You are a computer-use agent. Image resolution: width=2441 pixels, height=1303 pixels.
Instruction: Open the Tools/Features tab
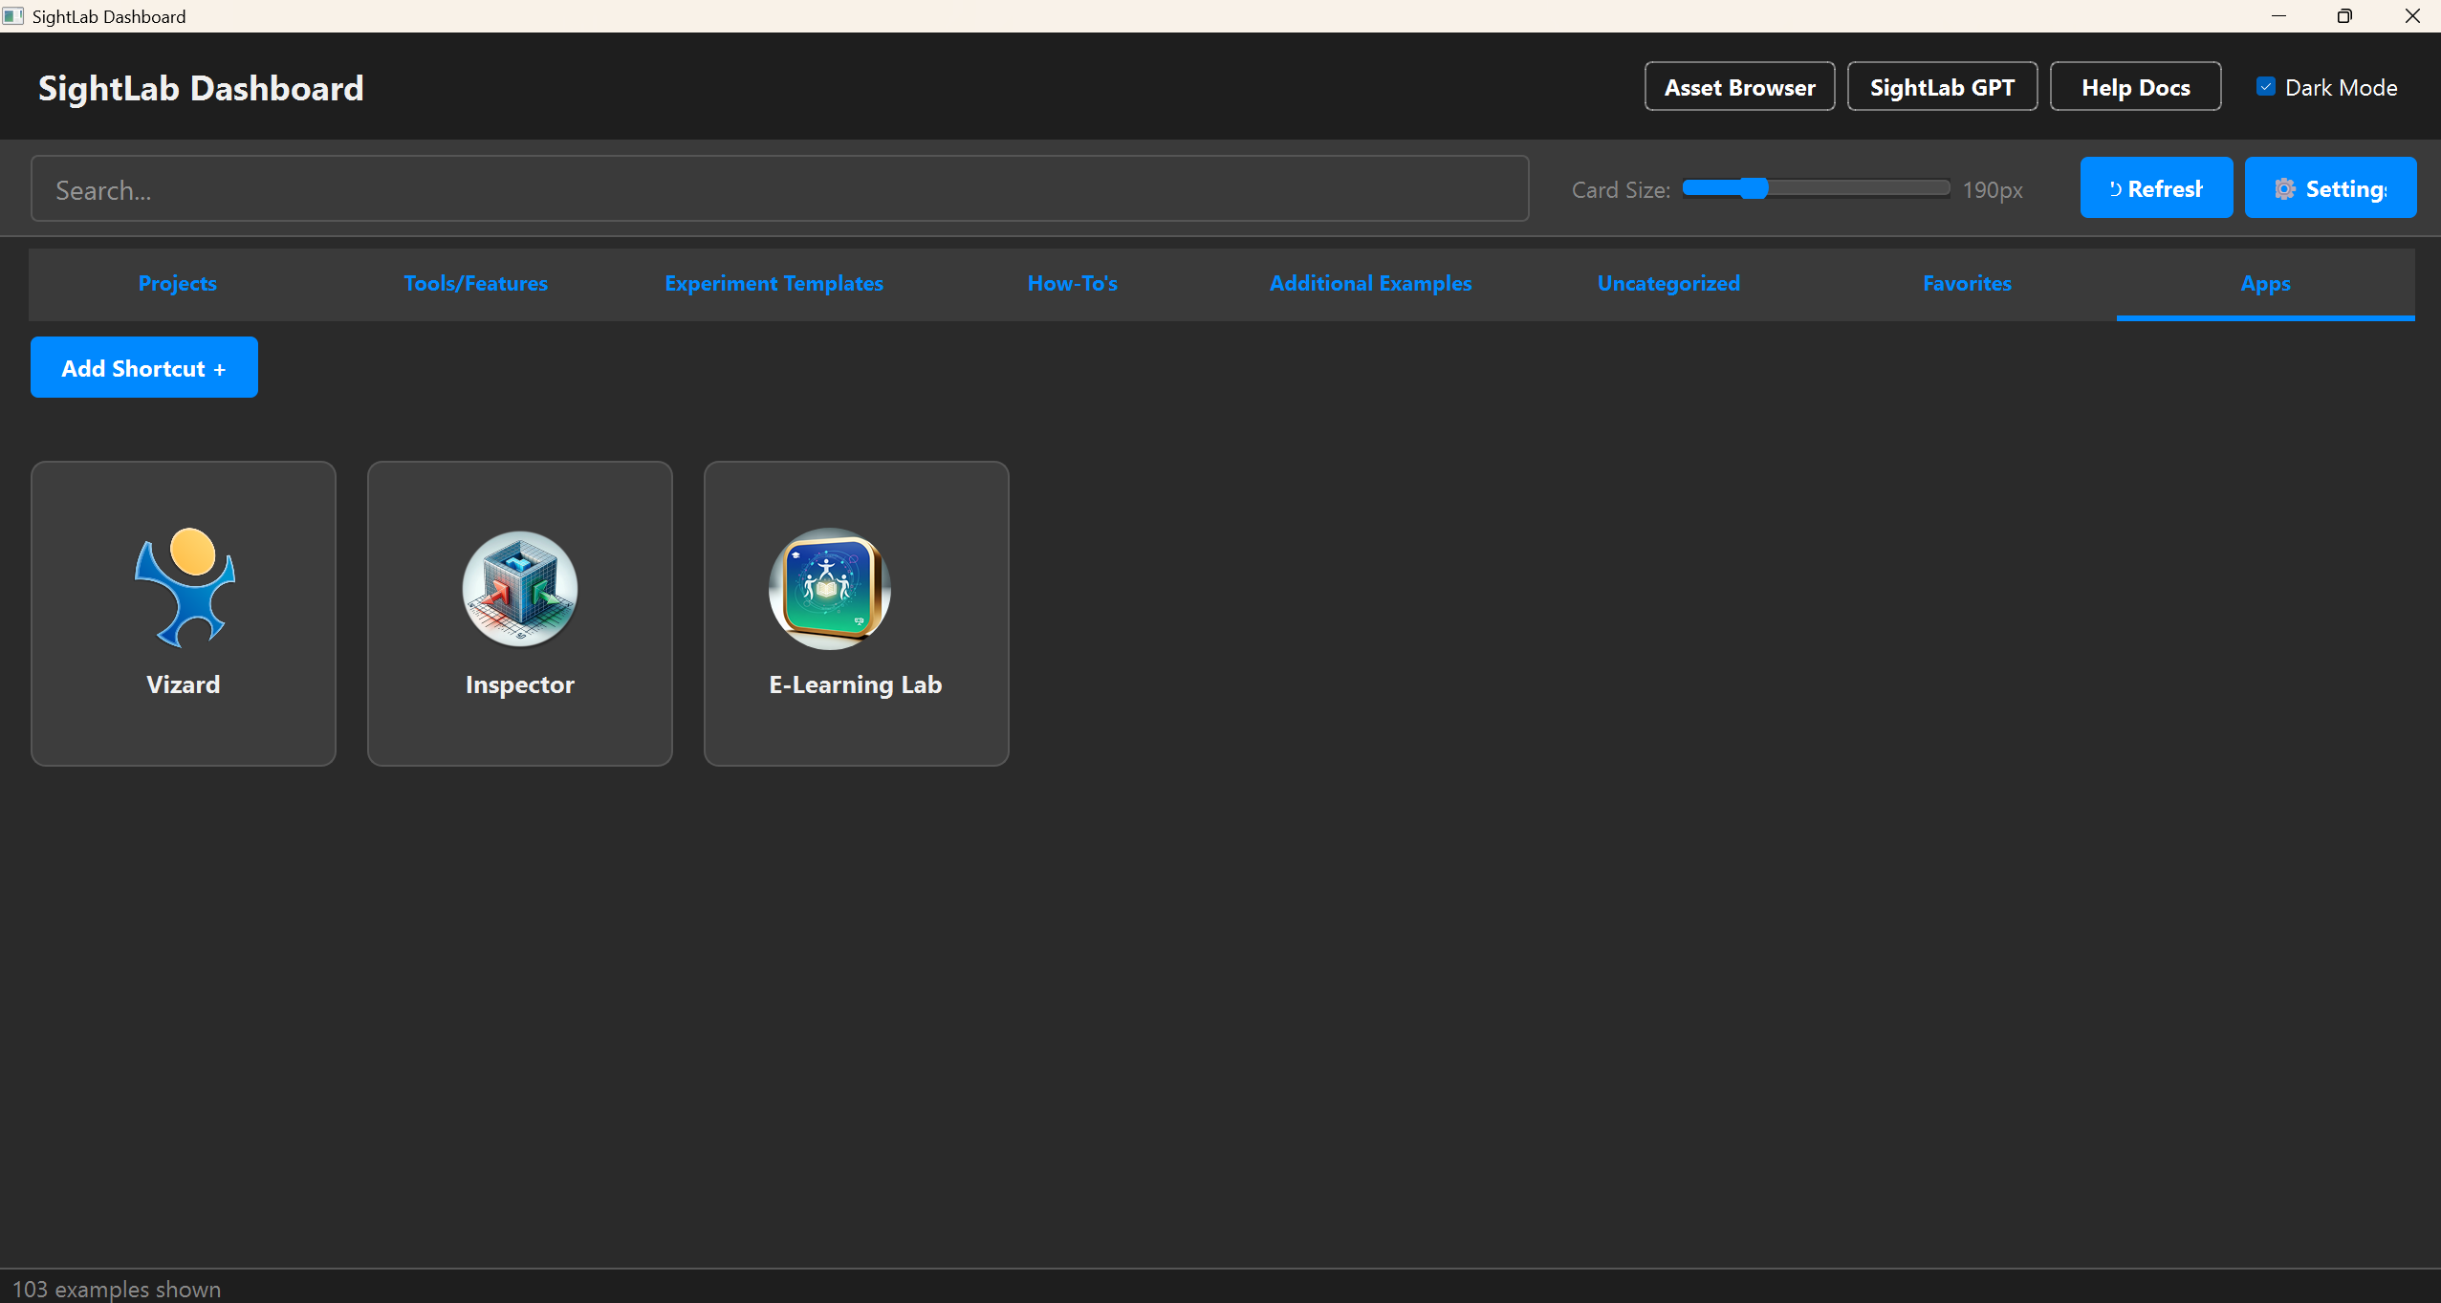(x=475, y=283)
